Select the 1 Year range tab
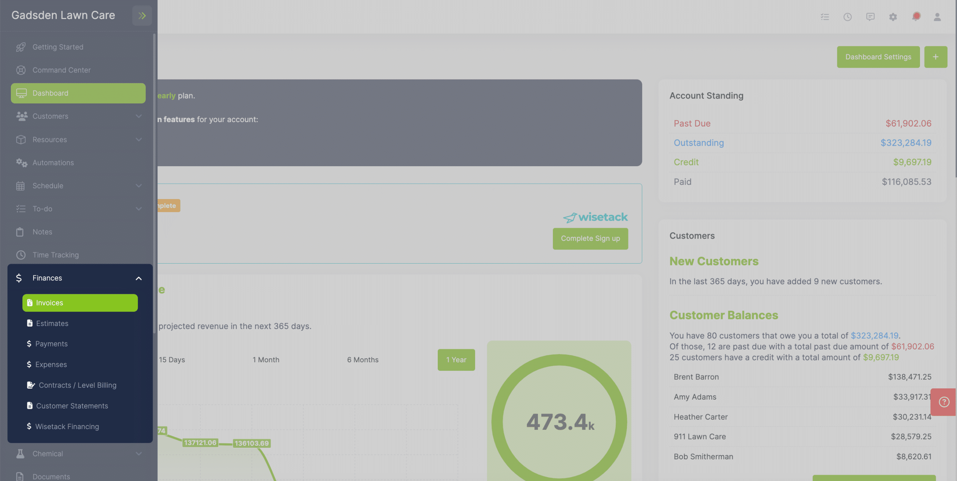 456,360
